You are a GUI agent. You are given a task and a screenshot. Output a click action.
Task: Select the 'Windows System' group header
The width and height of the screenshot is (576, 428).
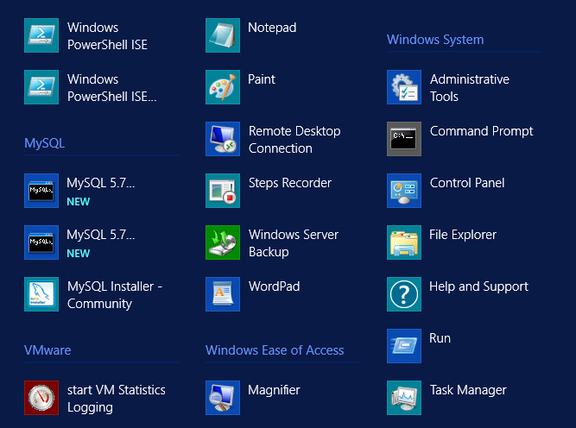435,40
